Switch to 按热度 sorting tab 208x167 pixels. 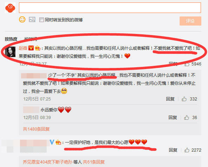pos(11,39)
